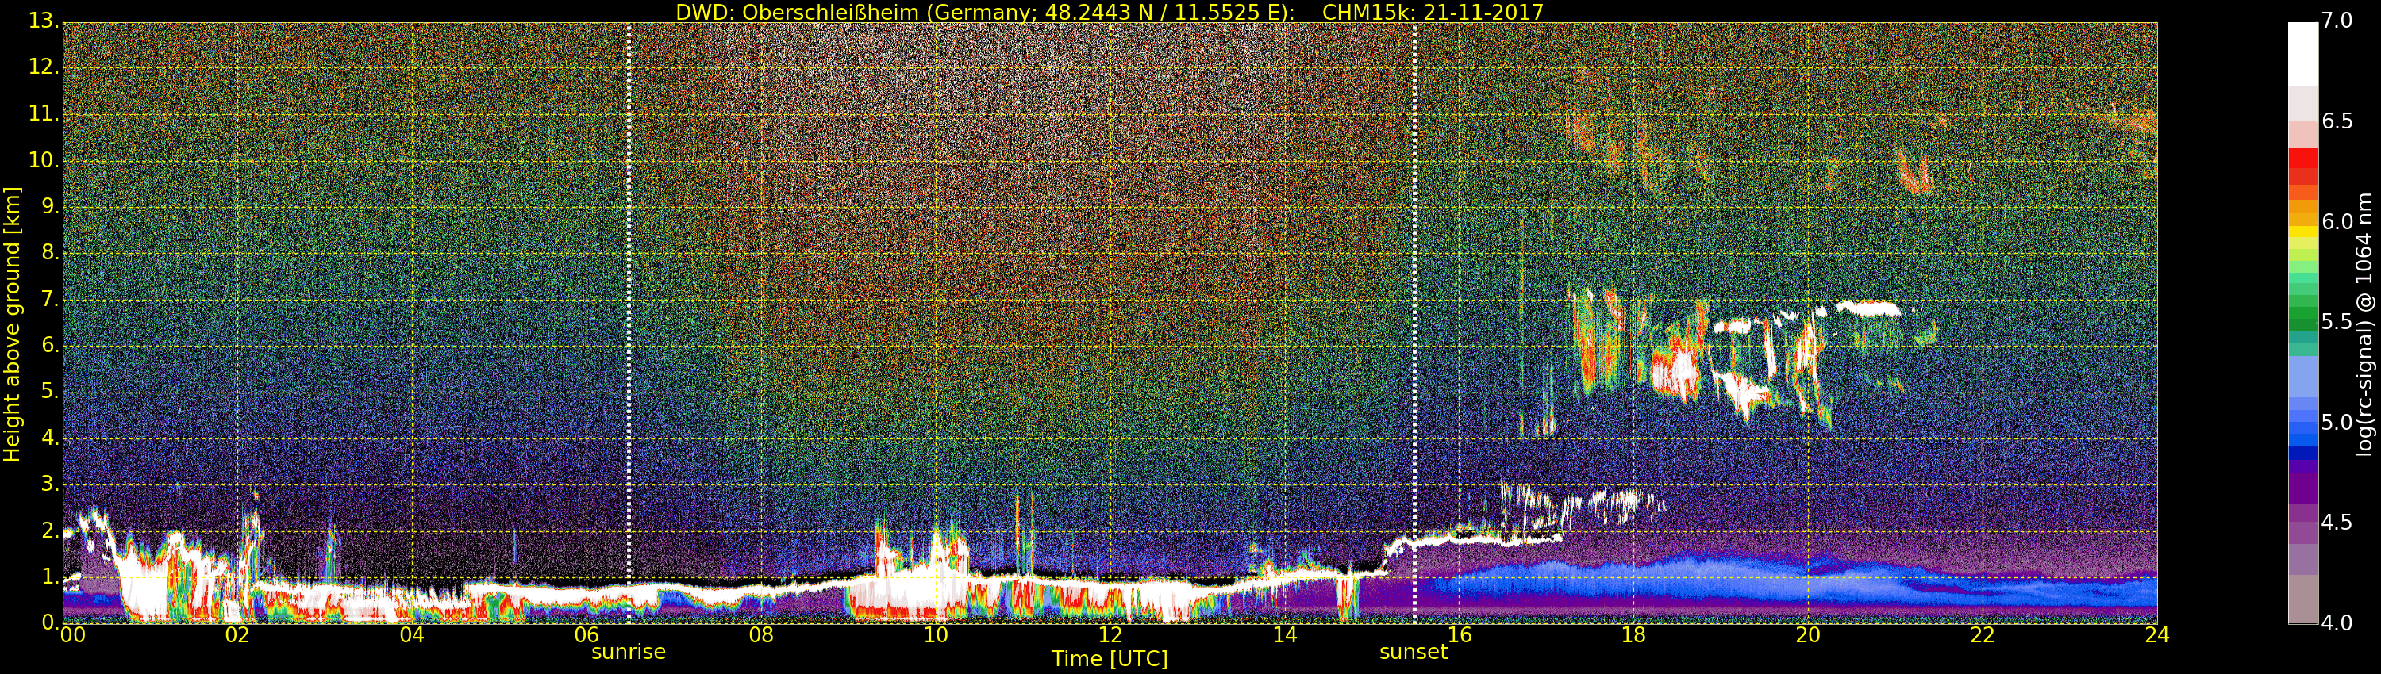Click the "14" tick on the time axis
Viewport: 2381px width, 674px height.
pyautogui.click(x=1285, y=635)
